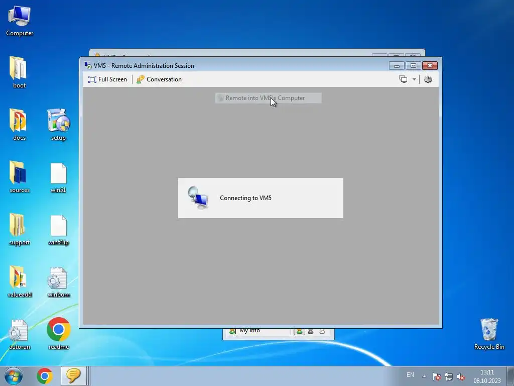Minimize the Remote Administration Session window
Viewport: 514px width, 386px height.
(397, 66)
